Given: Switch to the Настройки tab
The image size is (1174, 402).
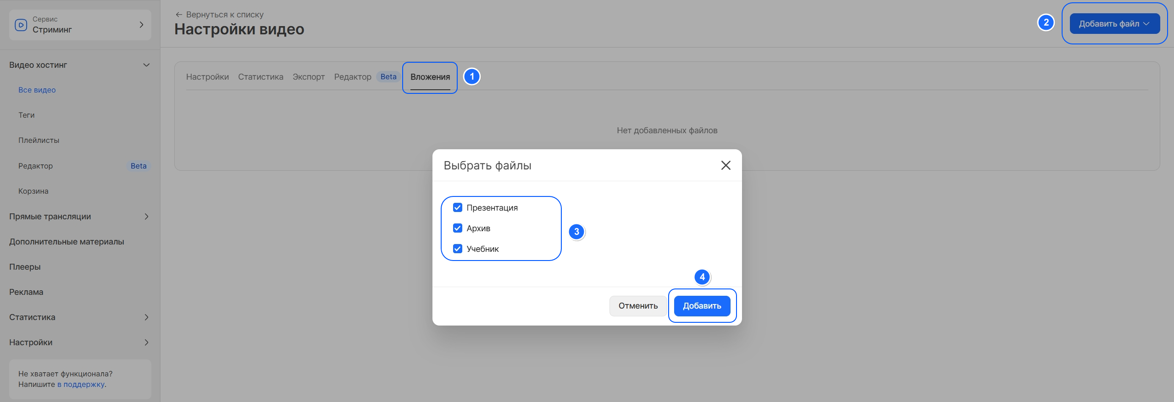Looking at the screenshot, I should click(x=207, y=77).
